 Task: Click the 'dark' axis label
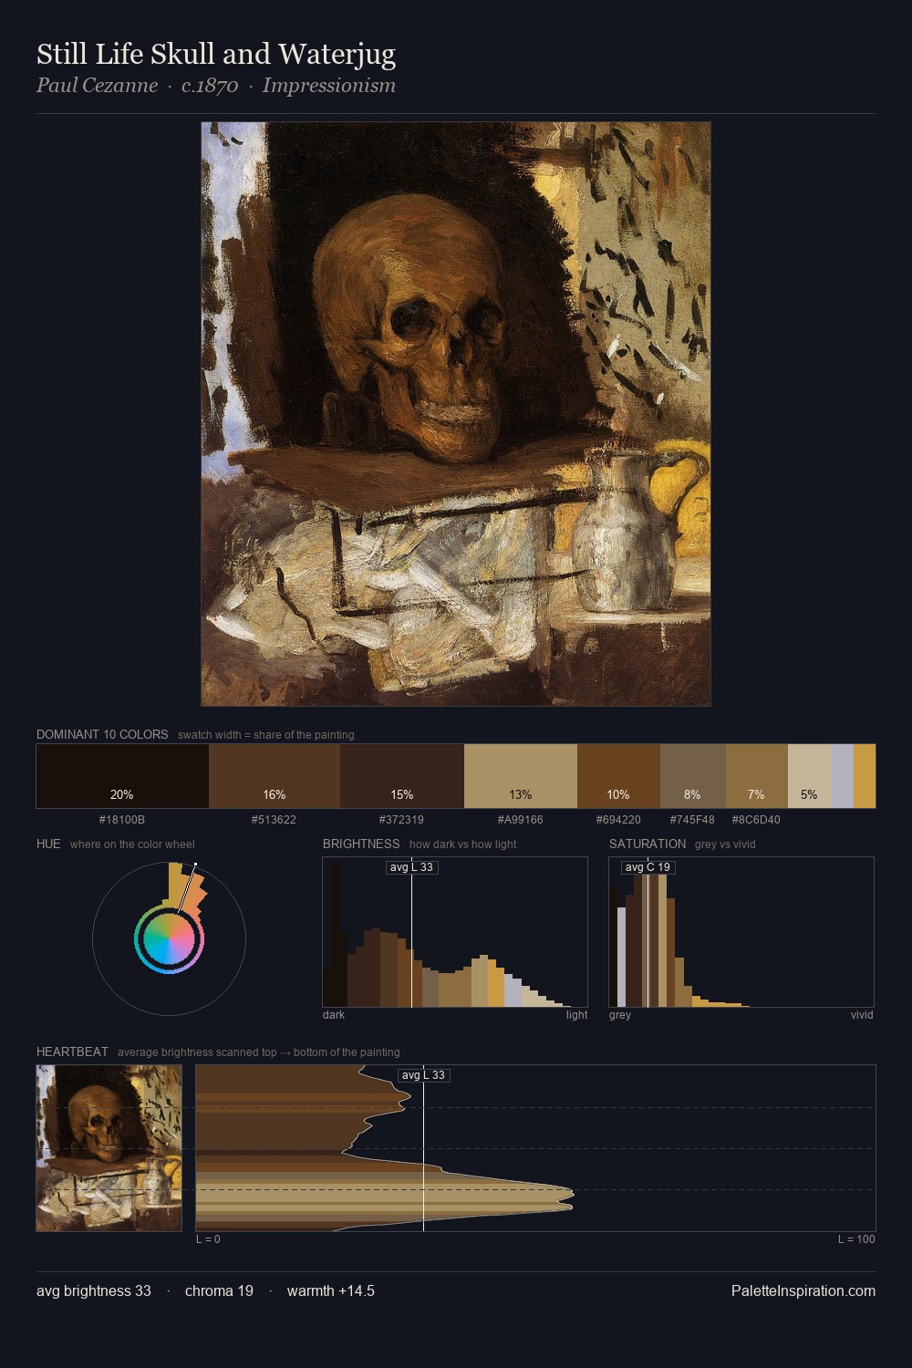[334, 1015]
